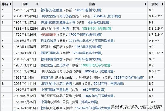Open link 郯城大地震

point(89,102)
